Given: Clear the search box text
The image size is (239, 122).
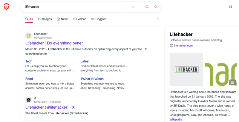Looking at the screenshot, I should tap(133, 7).
